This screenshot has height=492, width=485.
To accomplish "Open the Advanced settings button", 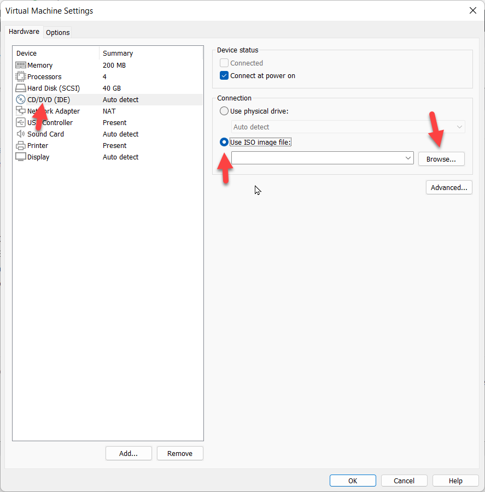I will [448, 187].
